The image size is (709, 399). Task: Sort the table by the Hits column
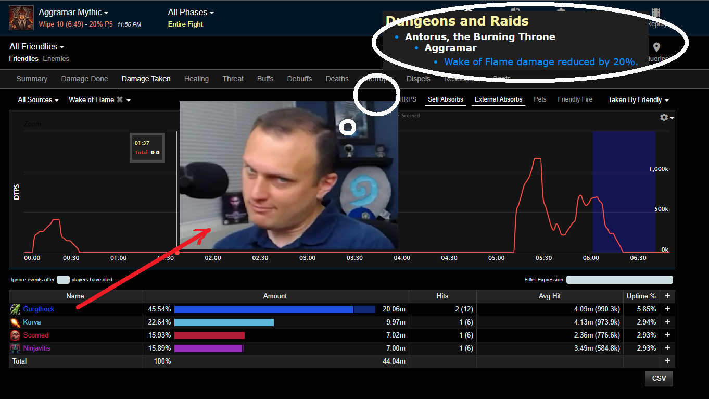(442, 296)
